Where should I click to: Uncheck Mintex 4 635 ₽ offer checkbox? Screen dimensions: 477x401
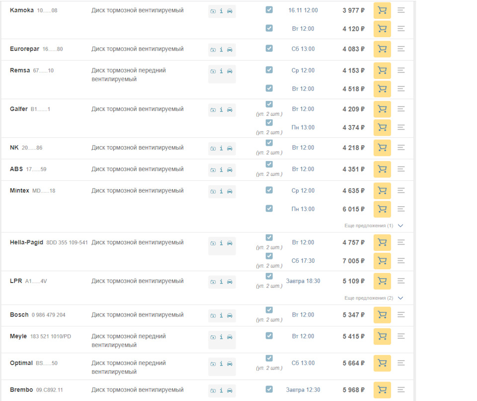pos(269,190)
